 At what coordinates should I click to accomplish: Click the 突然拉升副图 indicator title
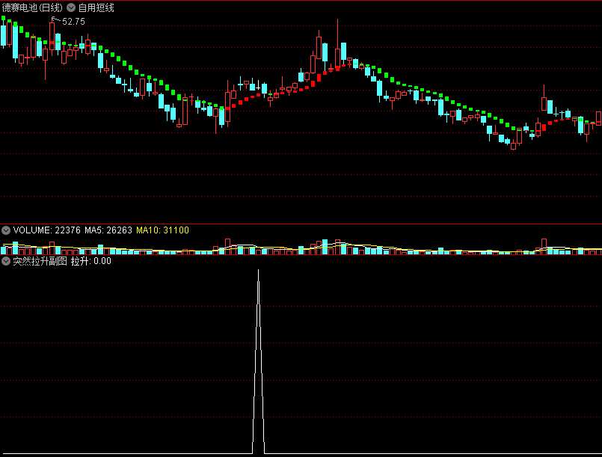(x=40, y=261)
